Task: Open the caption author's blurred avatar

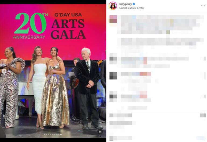Action: (x=113, y=19)
